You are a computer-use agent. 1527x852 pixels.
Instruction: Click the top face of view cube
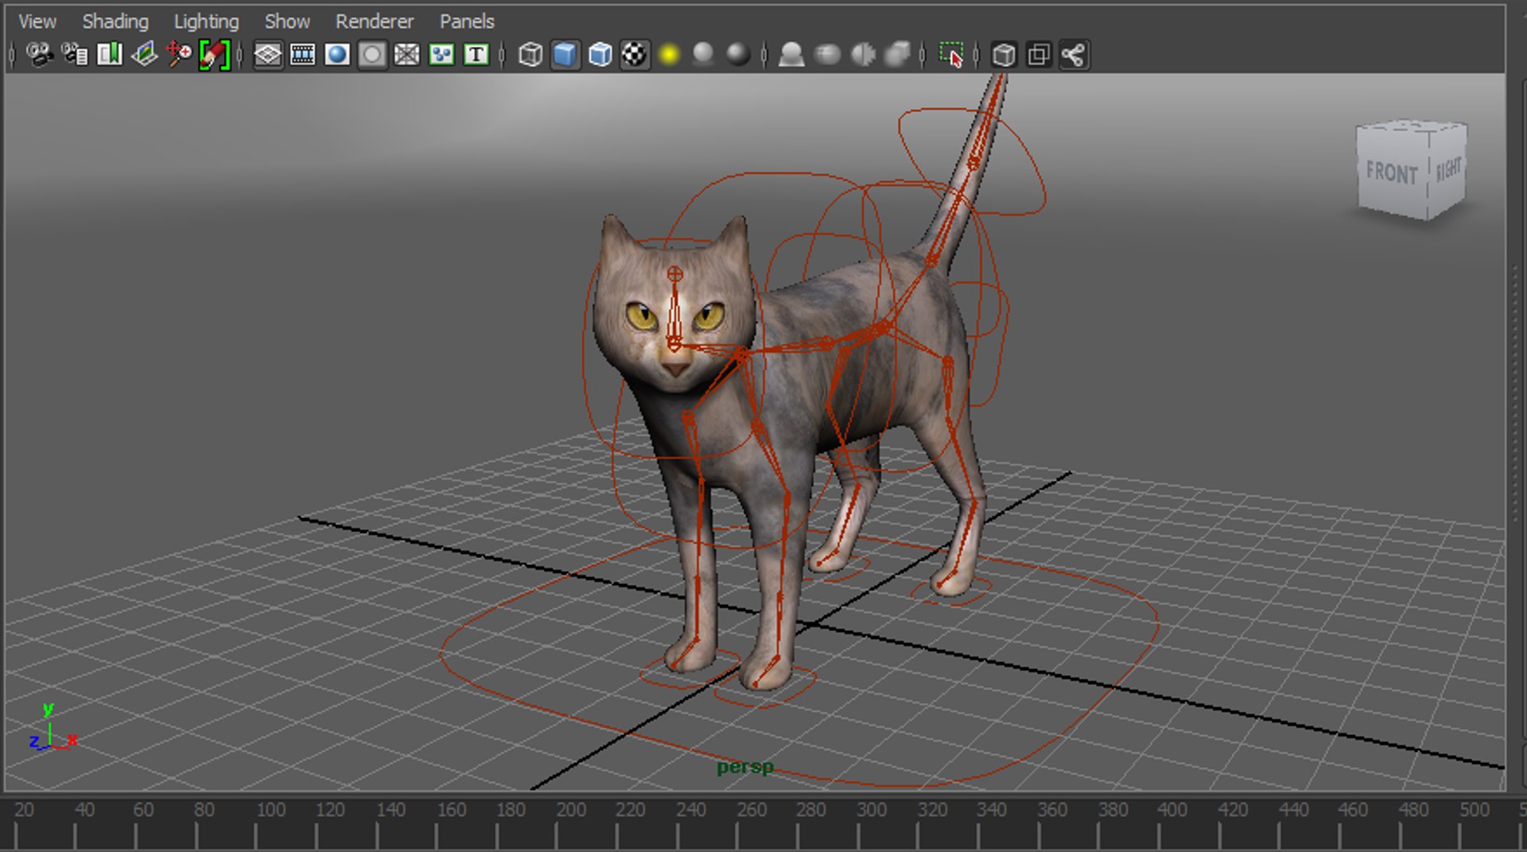point(1412,126)
